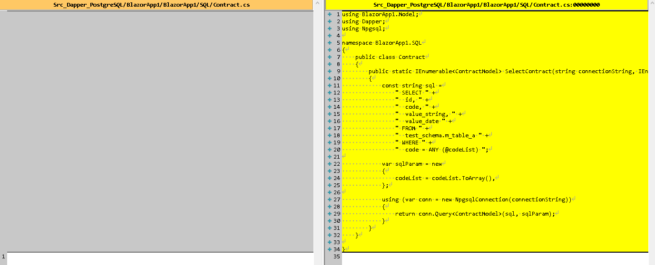
Task: Click the plus marker on line 29
Action: 329,214
